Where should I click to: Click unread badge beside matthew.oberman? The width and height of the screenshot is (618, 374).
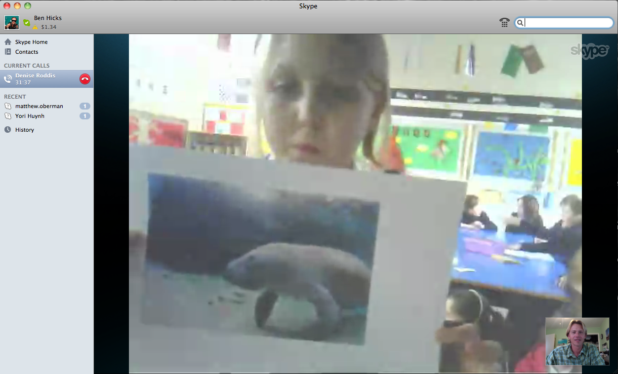(x=84, y=106)
